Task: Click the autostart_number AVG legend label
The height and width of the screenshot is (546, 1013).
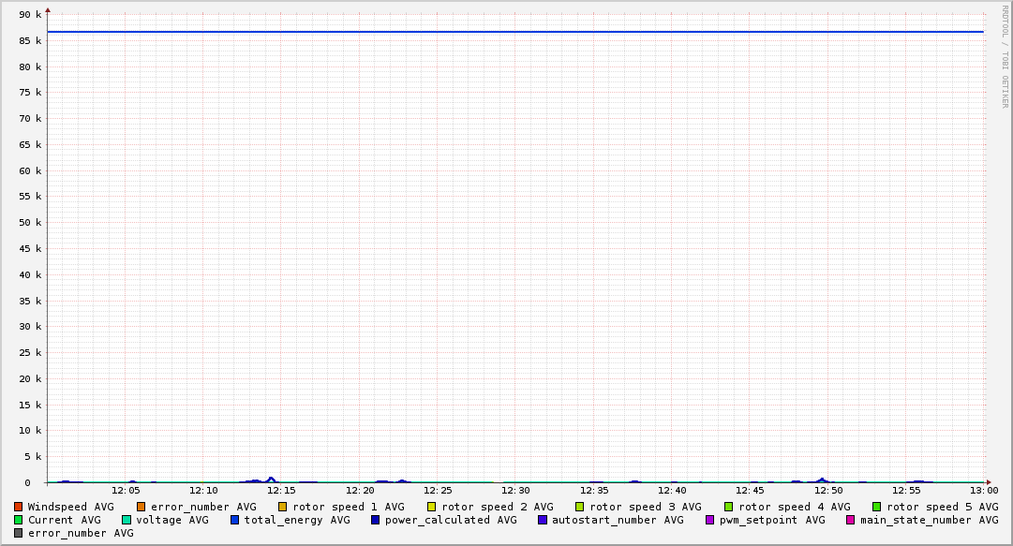Action: point(618,520)
